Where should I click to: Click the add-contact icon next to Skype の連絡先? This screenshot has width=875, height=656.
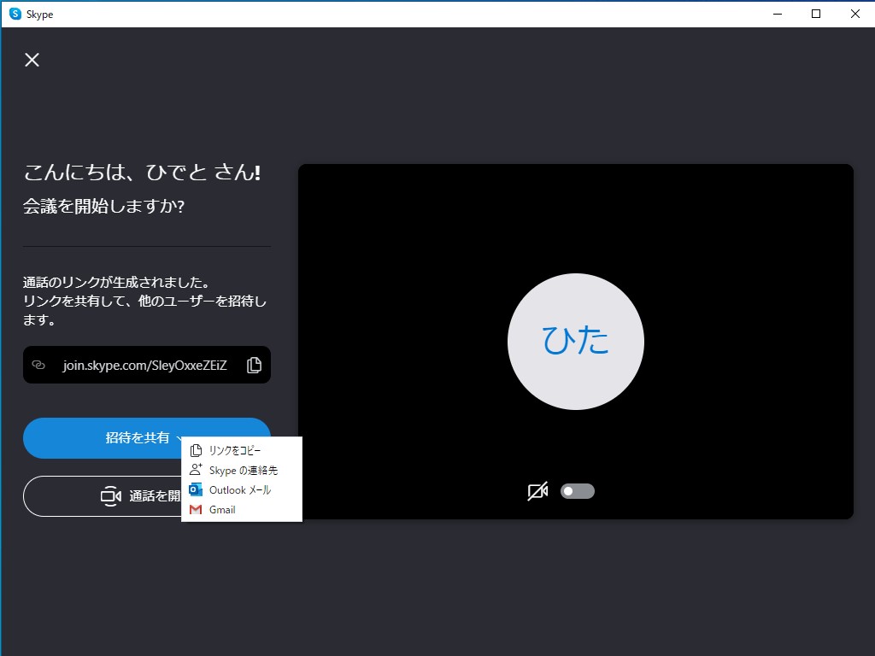point(196,470)
